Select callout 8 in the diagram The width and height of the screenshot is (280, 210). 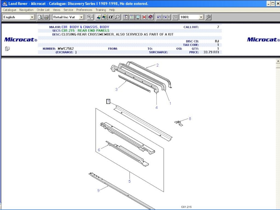click(190, 119)
